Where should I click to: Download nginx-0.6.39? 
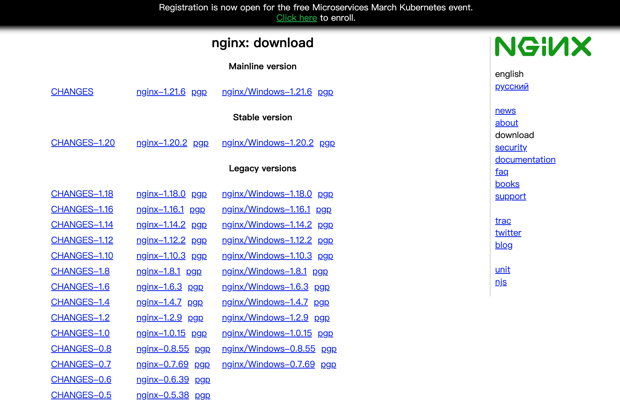coord(163,379)
